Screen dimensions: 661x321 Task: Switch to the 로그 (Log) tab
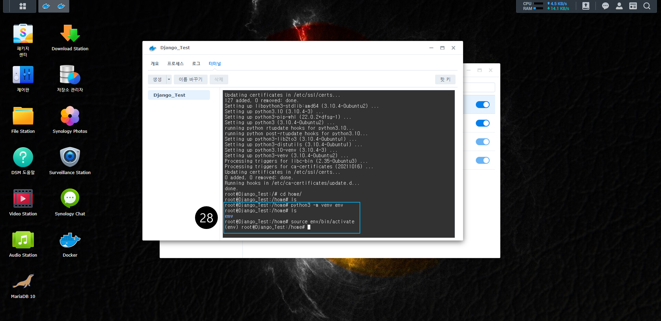click(196, 64)
